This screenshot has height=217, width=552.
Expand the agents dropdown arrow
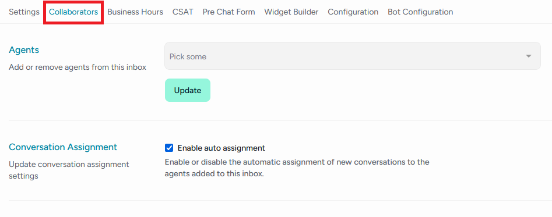(x=529, y=56)
